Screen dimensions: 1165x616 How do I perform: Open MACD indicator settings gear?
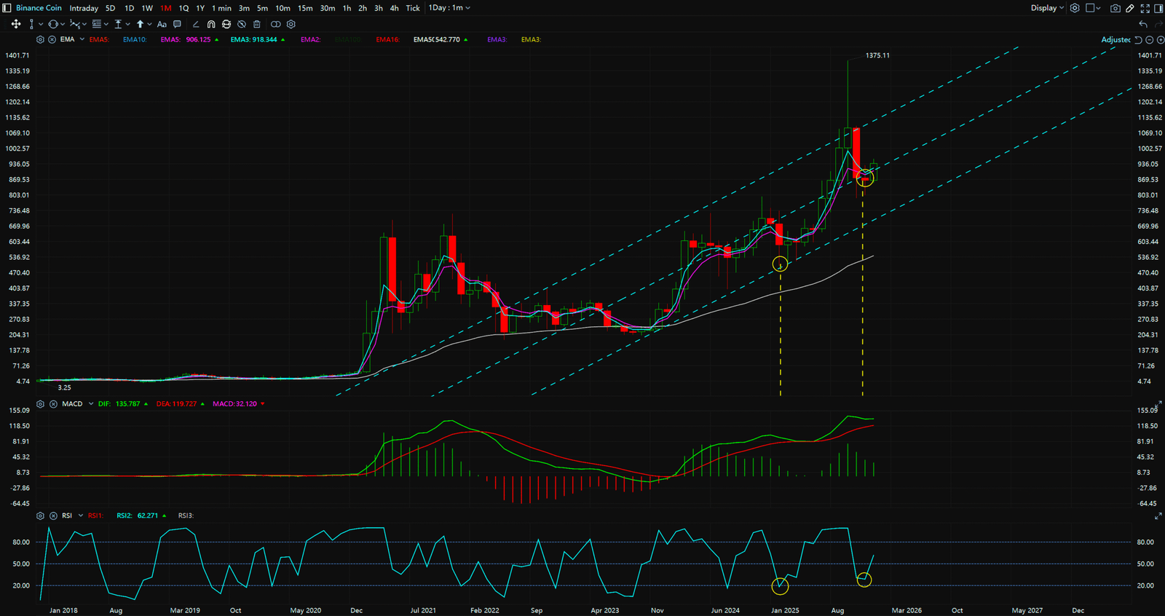[41, 404]
